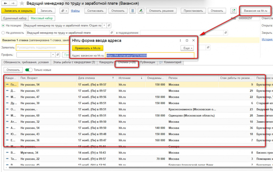Image resolution: width=273 pixels, height=172 pixels.
Task: Switch to the Отклики (+28) tab
Action: point(127,62)
